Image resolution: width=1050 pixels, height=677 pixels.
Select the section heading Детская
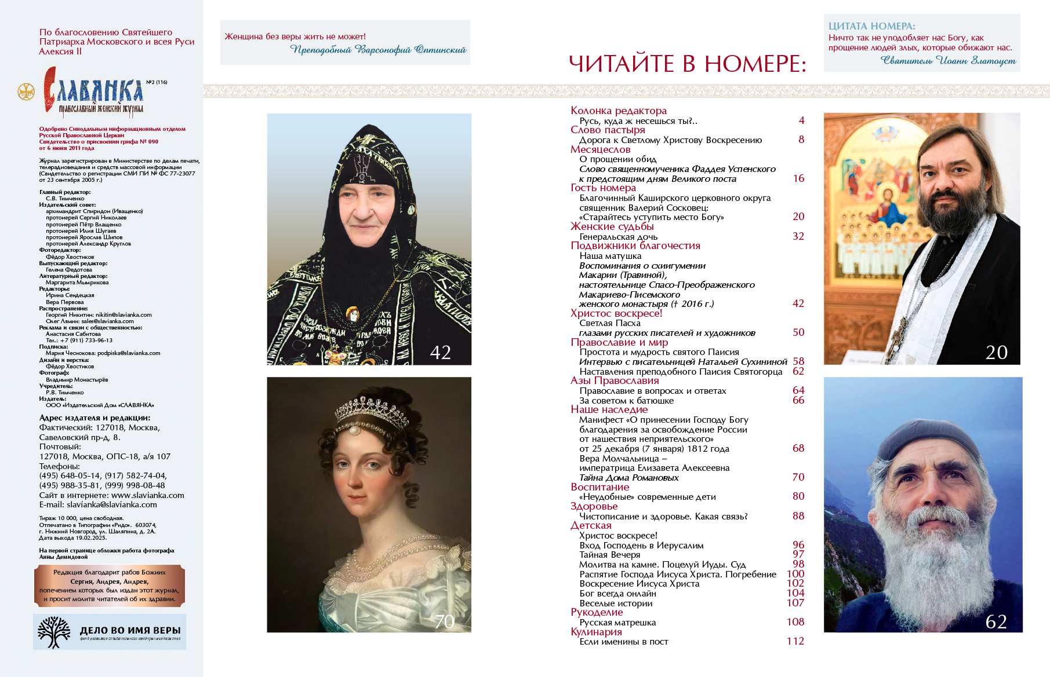(591, 525)
